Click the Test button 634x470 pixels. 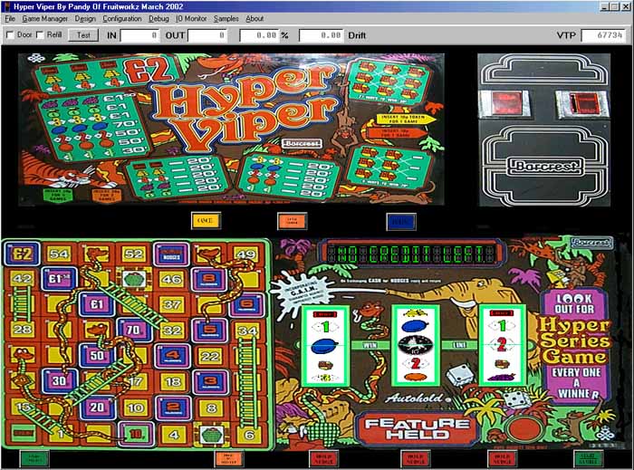coord(83,35)
